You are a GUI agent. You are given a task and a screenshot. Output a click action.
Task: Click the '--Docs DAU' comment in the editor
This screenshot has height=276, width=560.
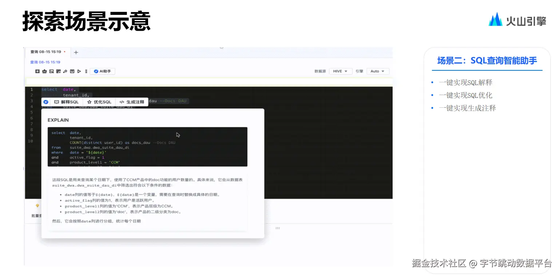point(173,101)
